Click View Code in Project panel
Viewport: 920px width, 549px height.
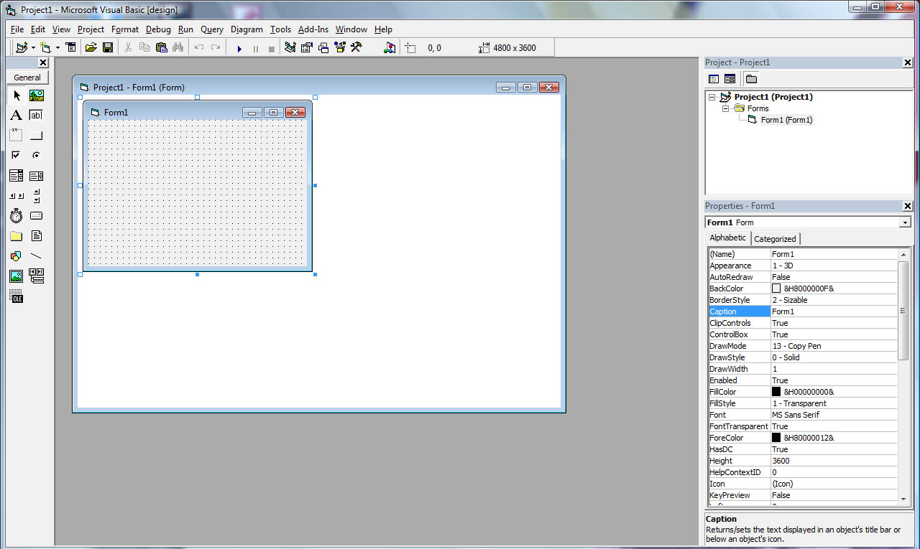click(x=714, y=79)
